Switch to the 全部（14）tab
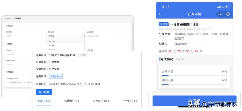 click(x=44, y=101)
